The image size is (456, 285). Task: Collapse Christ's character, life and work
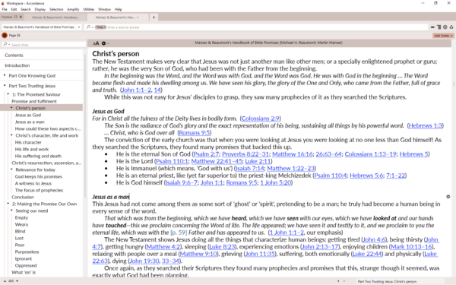click(11, 135)
